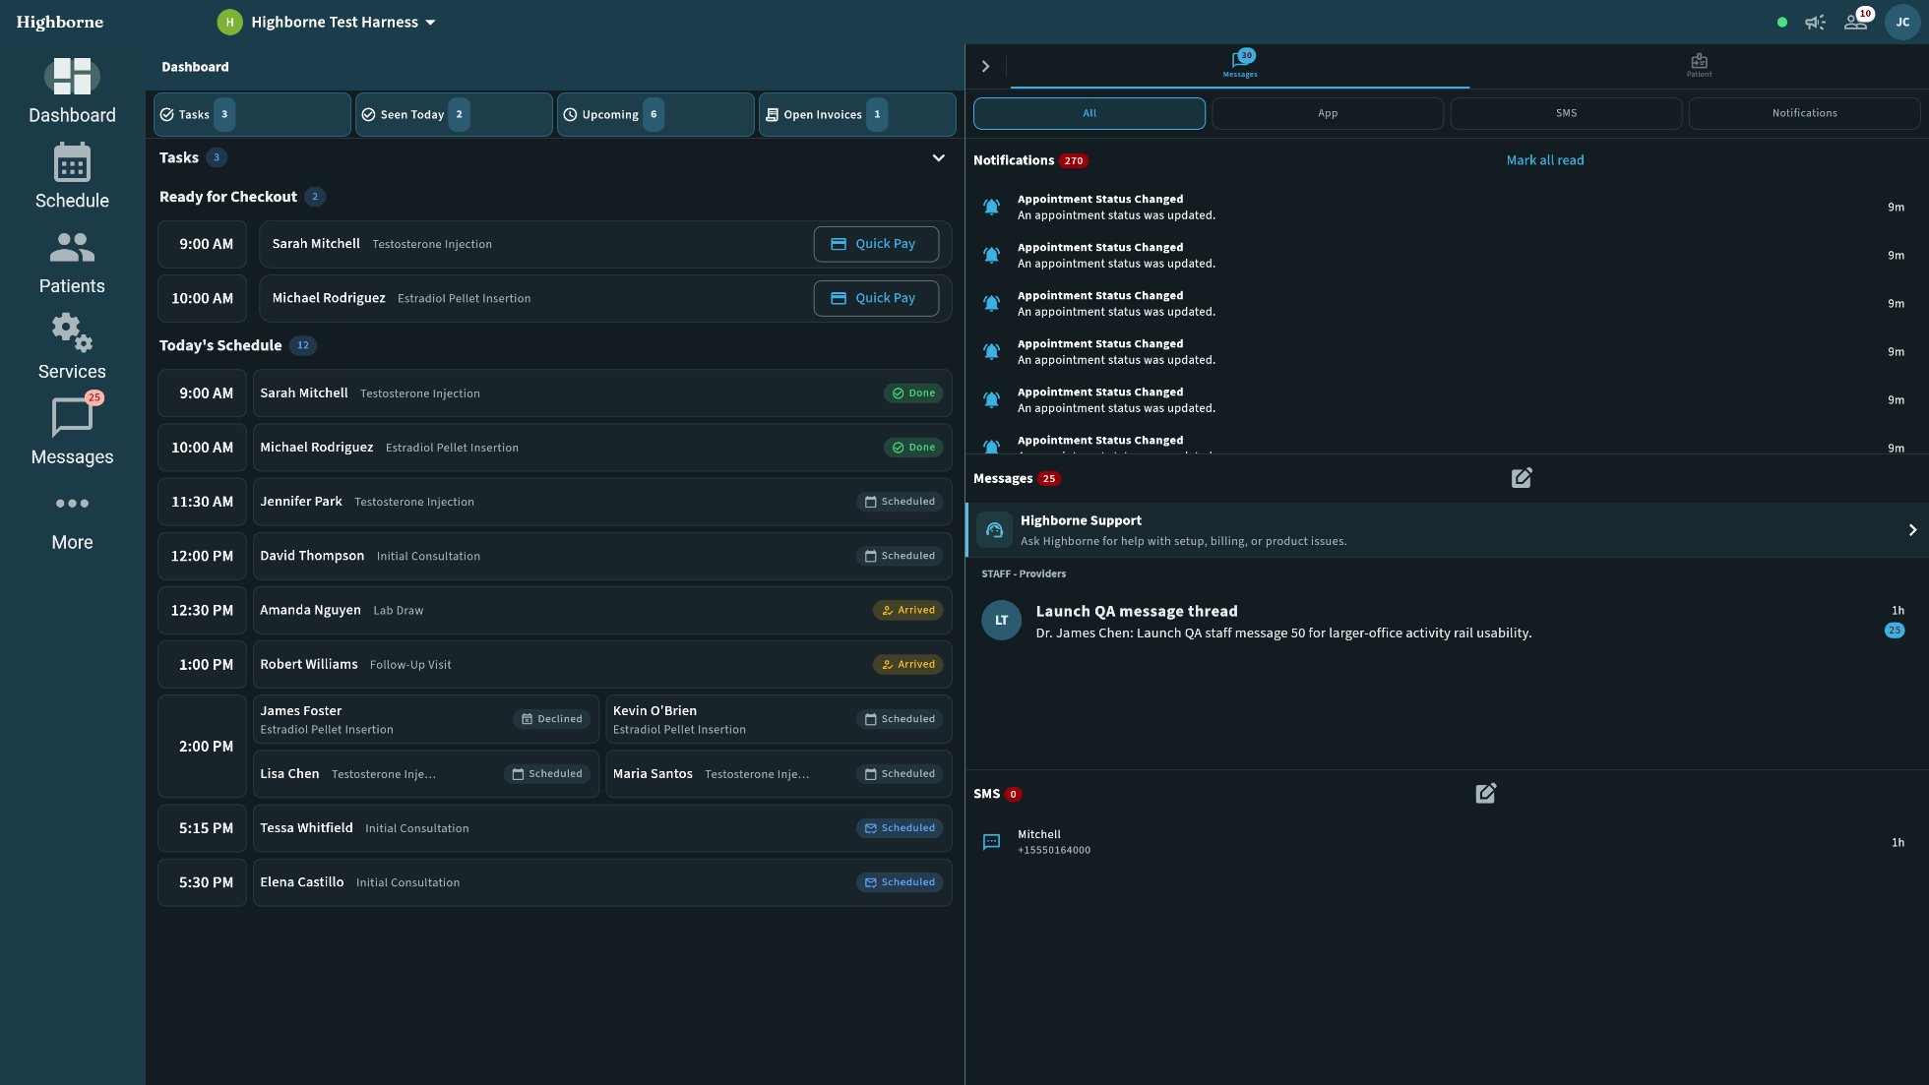The width and height of the screenshot is (1929, 1085).
Task: Open the Mitchell SMS conversation
Action: pyautogui.click(x=1447, y=842)
